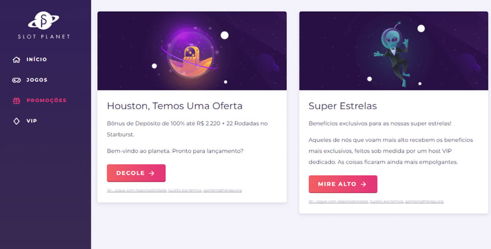Open the gamblingtherapy.org link under Decole
The image size is (491, 249).
[x=222, y=190]
